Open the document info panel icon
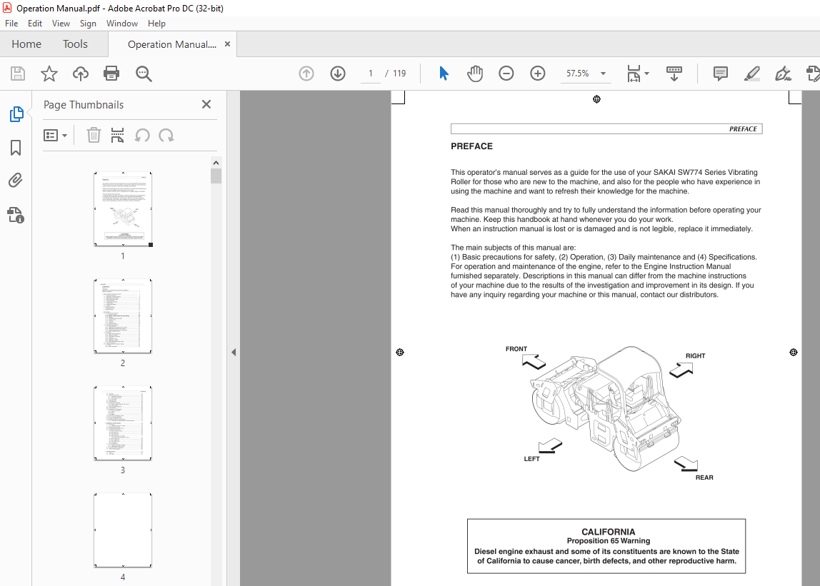The height and width of the screenshot is (586, 820). click(x=16, y=215)
